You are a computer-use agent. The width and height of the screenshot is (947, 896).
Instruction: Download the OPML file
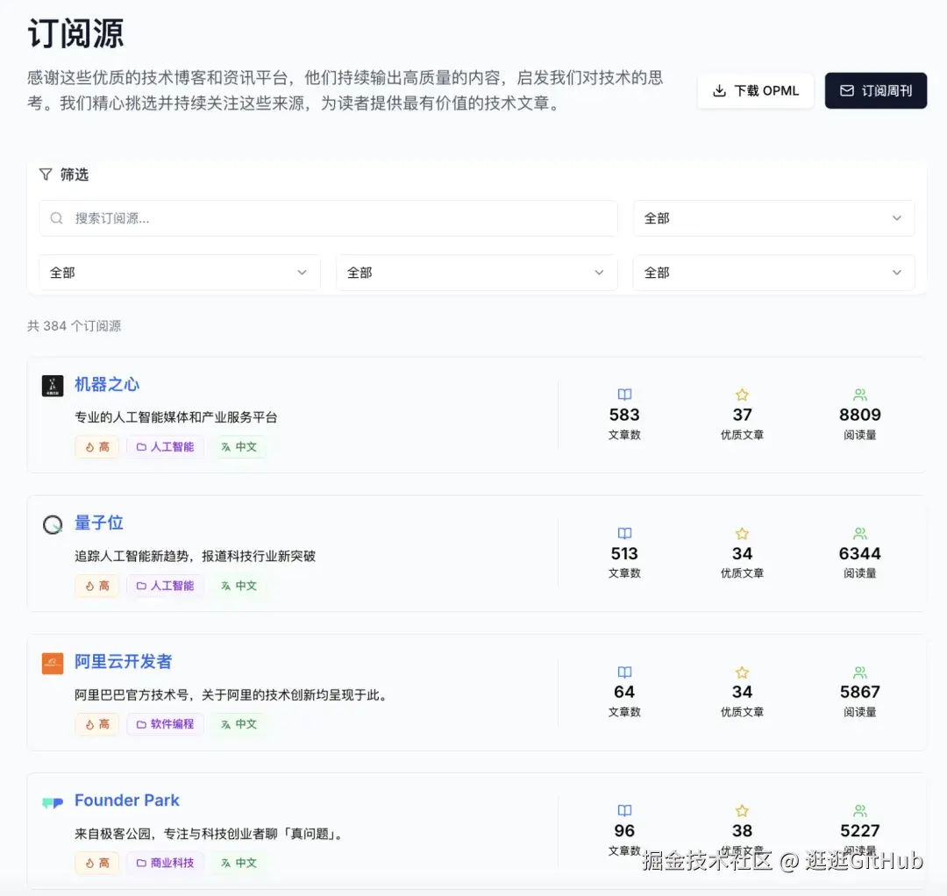[x=755, y=90]
